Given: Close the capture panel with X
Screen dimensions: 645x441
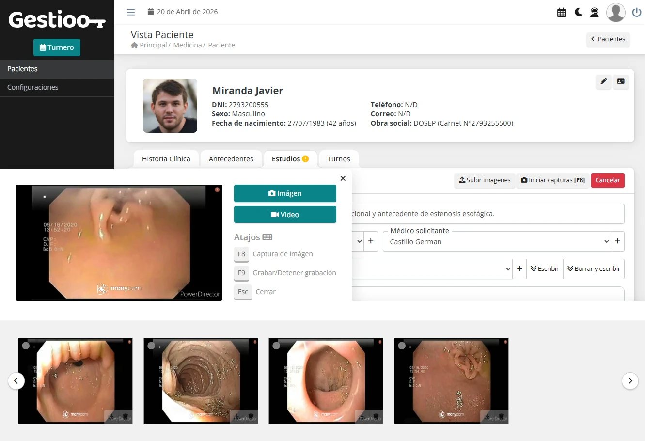Looking at the screenshot, I should point(343,178).
